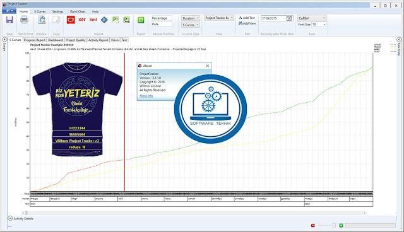Open the S Curves ribbon tab
Screen dimensions: 404x232
pyautogui.click(x=40, y=11)
